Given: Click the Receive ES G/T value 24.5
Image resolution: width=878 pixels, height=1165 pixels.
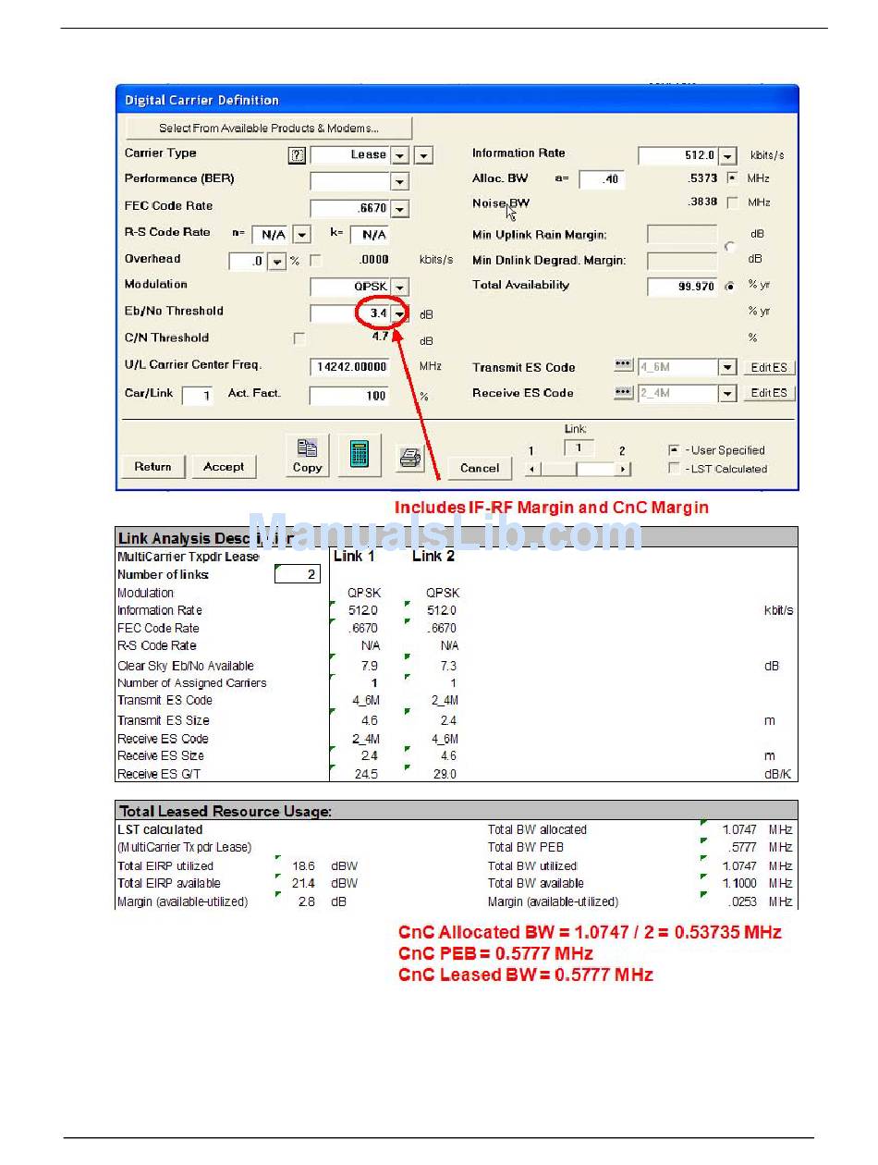Looking at the screenshot, I should [366, 774].
